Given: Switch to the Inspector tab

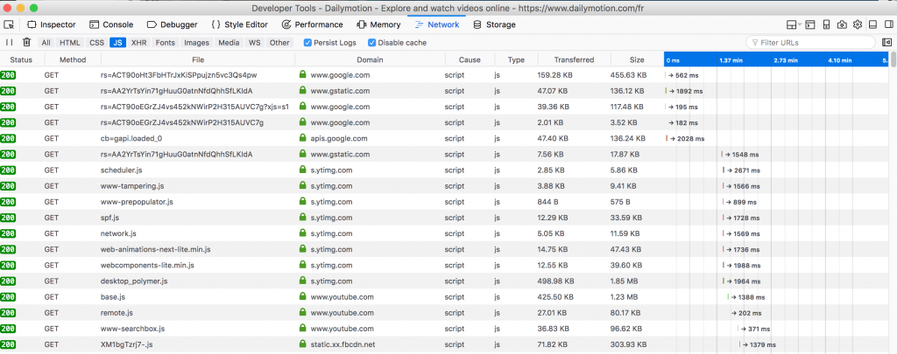Looking at the screenshot, I should pyautogui.click(x=51, y=24).
